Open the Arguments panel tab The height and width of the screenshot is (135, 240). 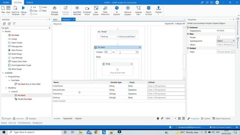point(67,118)
